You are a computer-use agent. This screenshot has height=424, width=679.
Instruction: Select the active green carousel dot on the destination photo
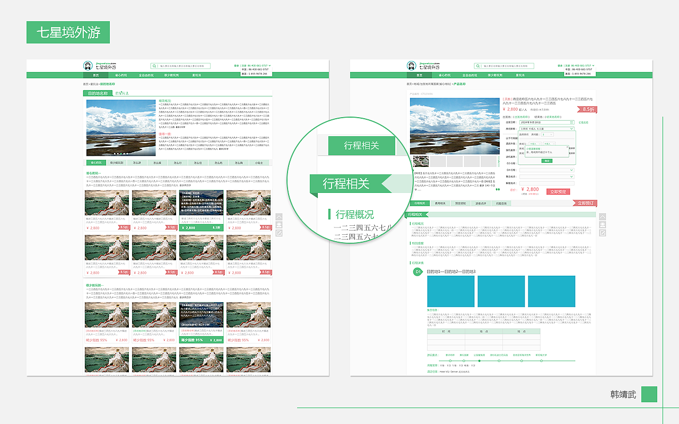[x=121, y=154]
